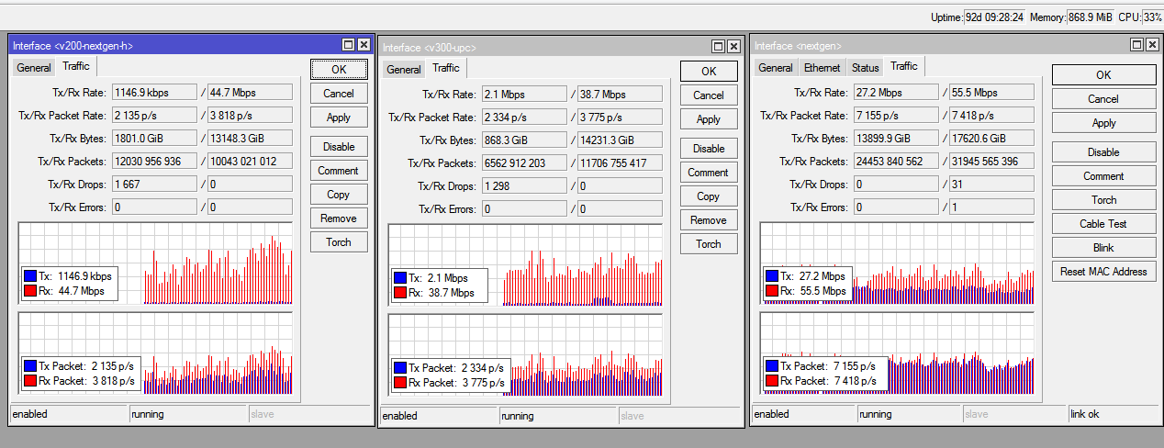Image resolution: width=1164 pixels, height=448 pixels.
Task: Run Cable Test in the nextgen window
Action: [x=1103, y=224]
